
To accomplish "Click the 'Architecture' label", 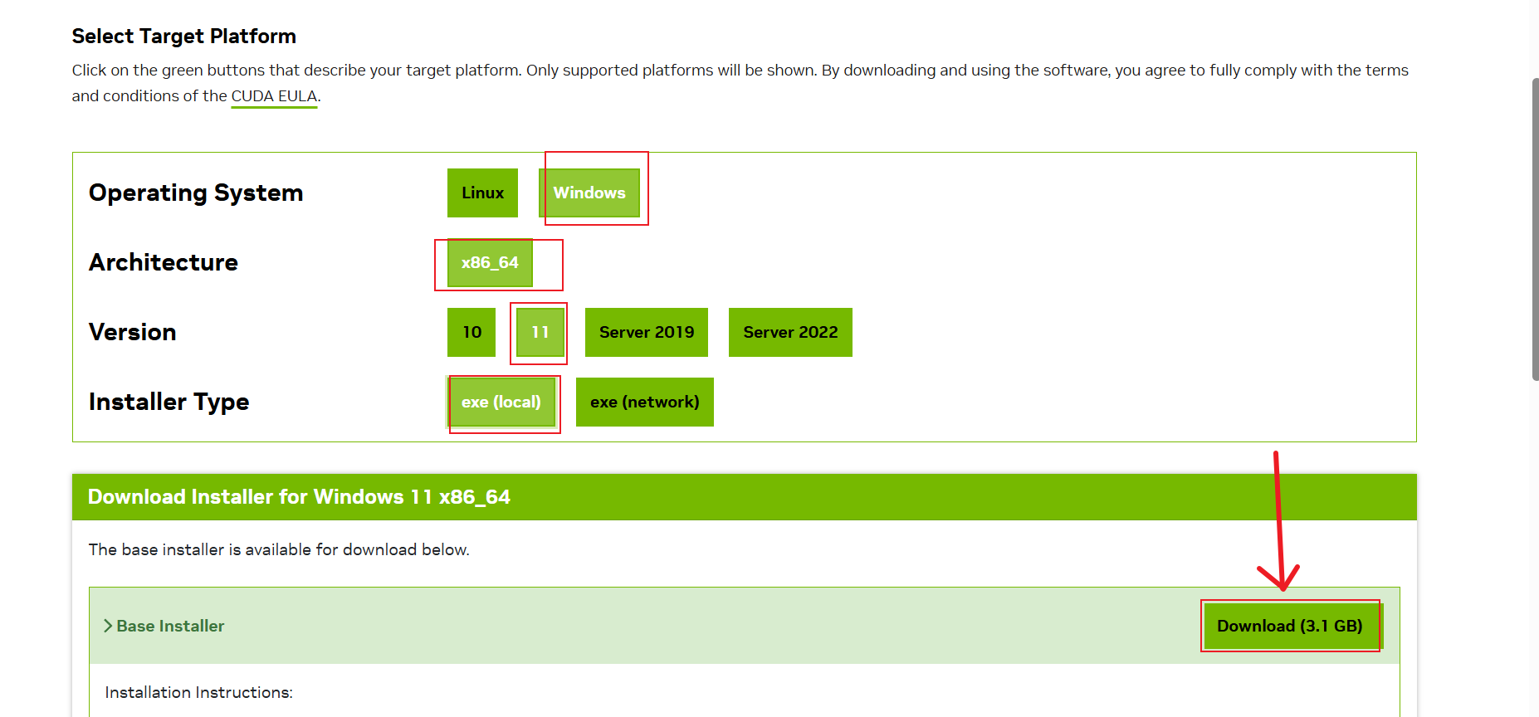I will click(x=164, y=262).
